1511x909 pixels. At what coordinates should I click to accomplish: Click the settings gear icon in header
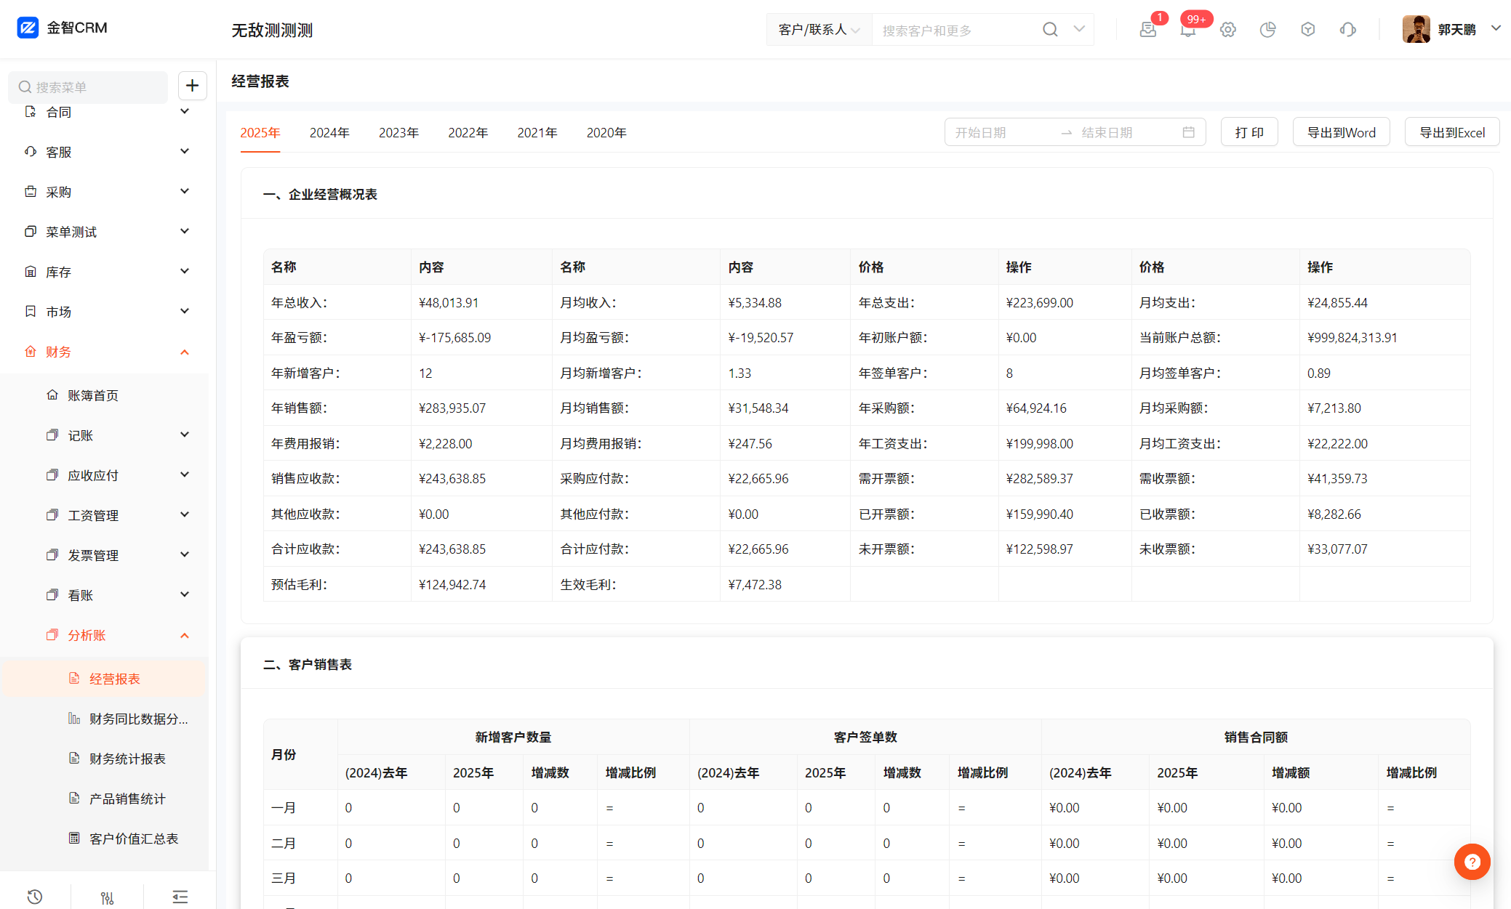tap(1227, 30)
